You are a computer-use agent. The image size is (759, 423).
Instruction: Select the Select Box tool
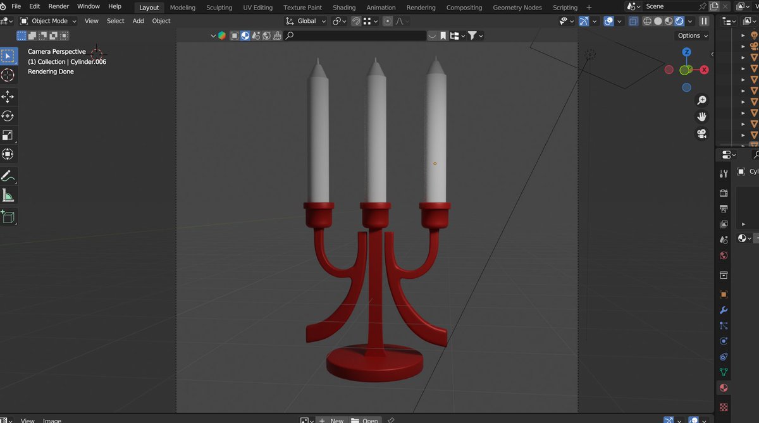(8, 56)
